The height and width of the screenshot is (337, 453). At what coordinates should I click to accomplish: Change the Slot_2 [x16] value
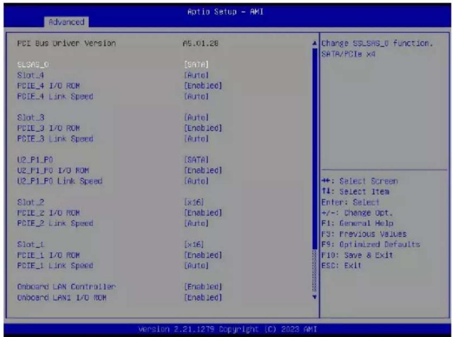pyautogui.click(x=194, y=202)
